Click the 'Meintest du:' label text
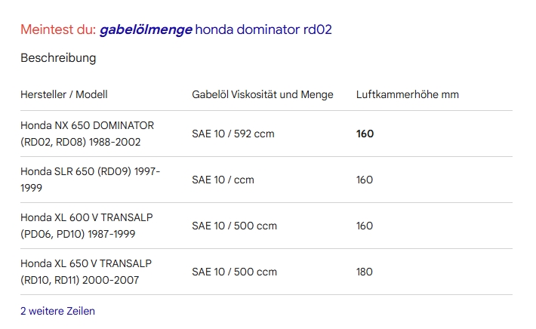This screenshot has height=329, width=536. 58,29
